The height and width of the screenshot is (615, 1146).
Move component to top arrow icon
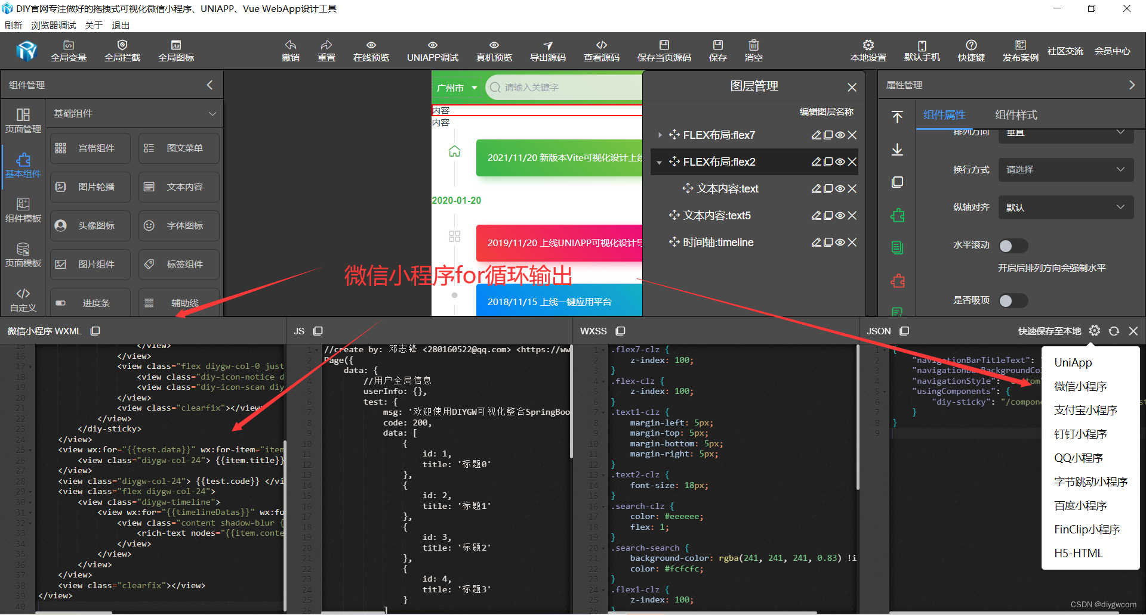pyautogui.click(x=897, y=117)
